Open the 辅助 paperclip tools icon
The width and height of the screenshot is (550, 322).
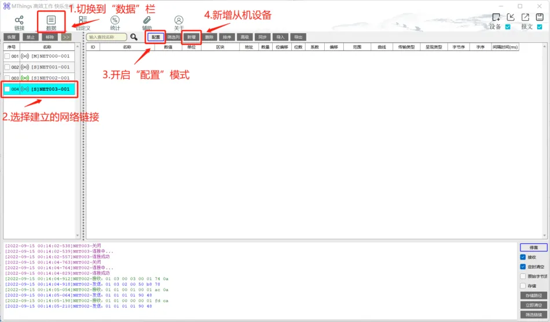click(147, 20)
